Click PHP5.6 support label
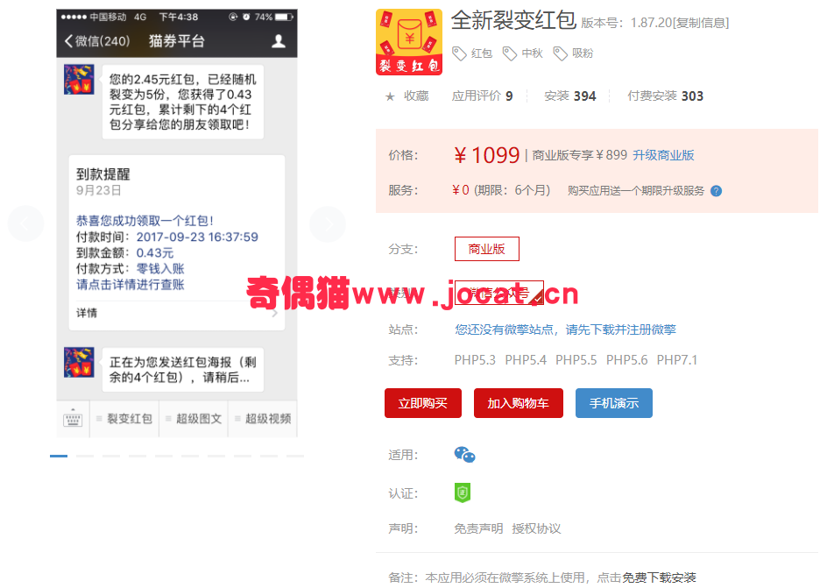Screen dimensions: 827x588 point(626,360)
